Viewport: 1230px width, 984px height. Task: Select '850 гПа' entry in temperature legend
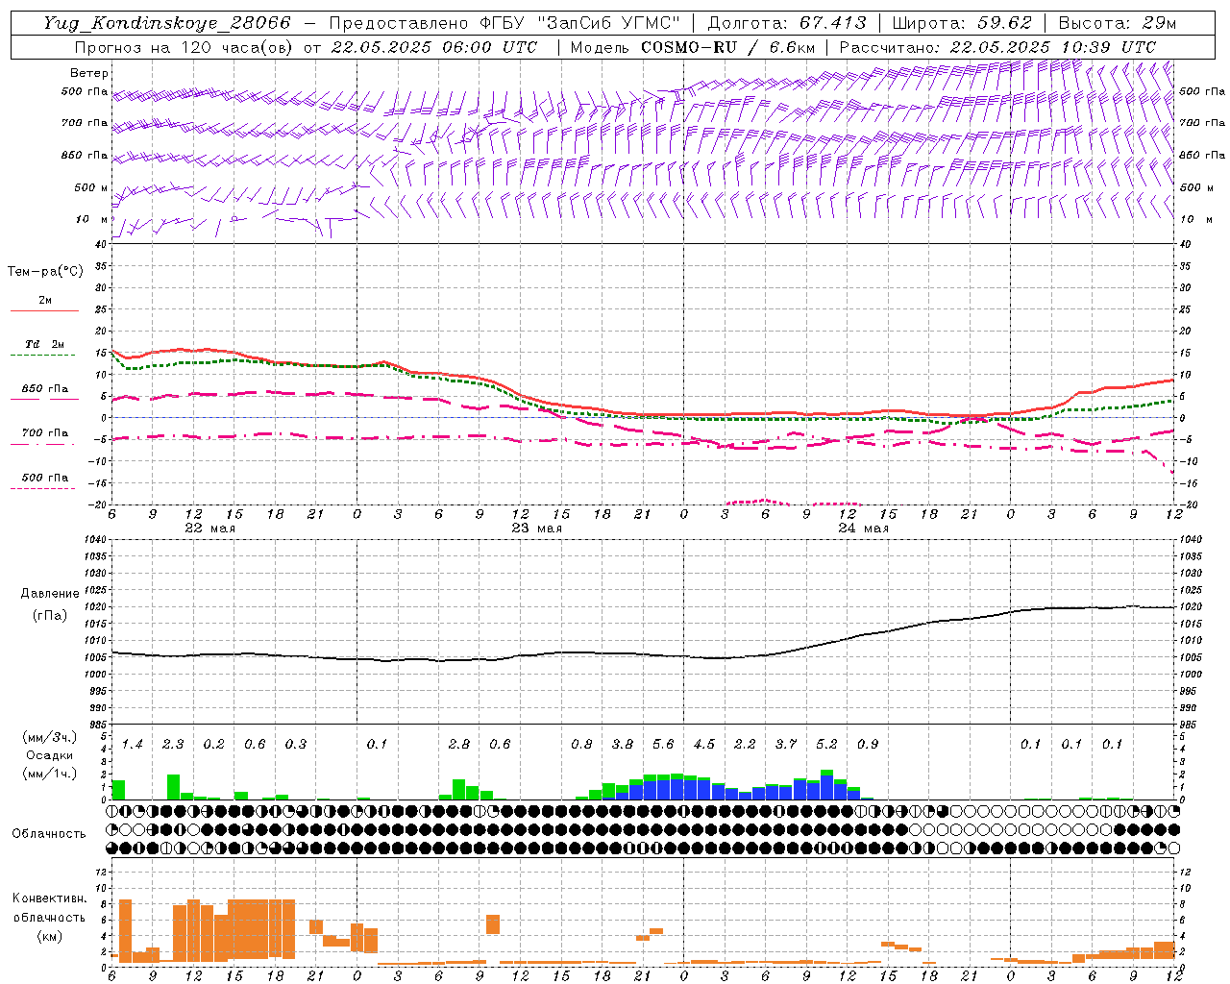pyautogui.click(x=45, y=389)
